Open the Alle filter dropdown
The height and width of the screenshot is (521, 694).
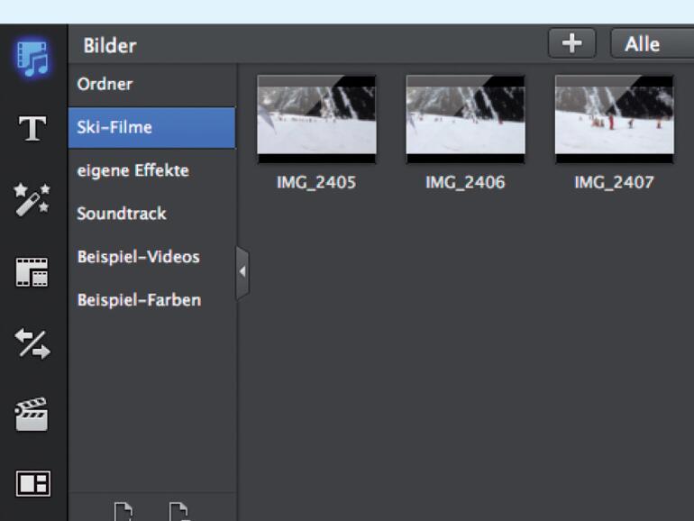pyautogui.click(x=653, y=43)
